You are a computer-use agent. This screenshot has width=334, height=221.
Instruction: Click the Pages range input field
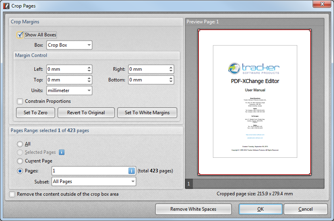pyautogui.click(x=89, y=171)
